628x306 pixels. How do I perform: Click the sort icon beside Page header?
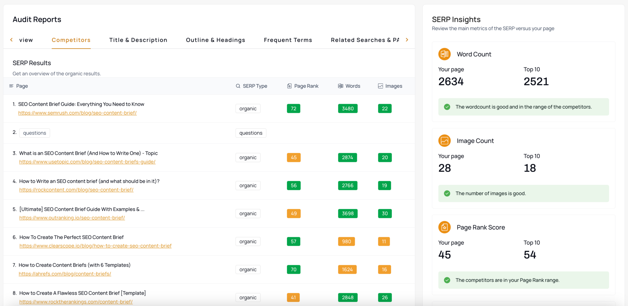point(11,86)
